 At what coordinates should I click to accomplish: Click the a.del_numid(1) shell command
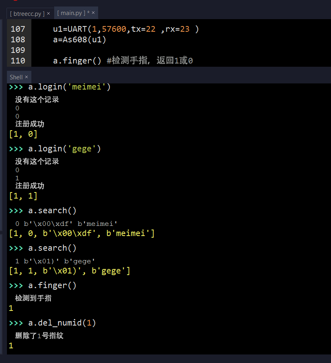click(62, 322)
